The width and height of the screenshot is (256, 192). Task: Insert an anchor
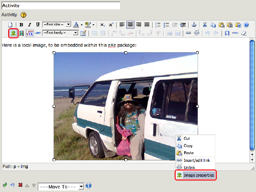(194, 25)
